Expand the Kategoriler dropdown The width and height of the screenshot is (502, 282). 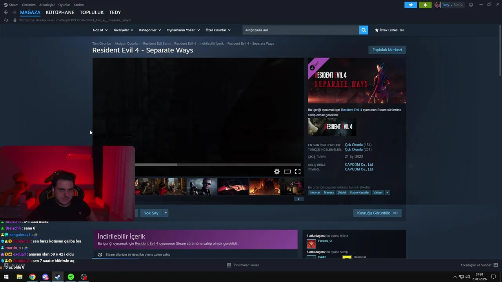pyautogui.click(x=150, y=30)
